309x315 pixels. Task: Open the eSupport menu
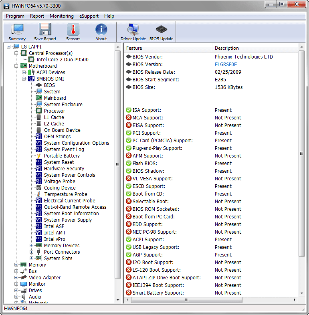(x=89, y=16)
